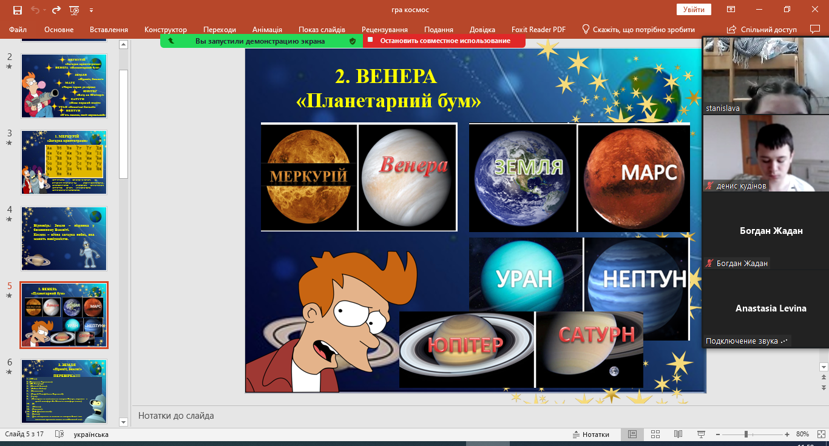Select the УРАН planet image
Viewport: 829px width, 446px height.
526,275
